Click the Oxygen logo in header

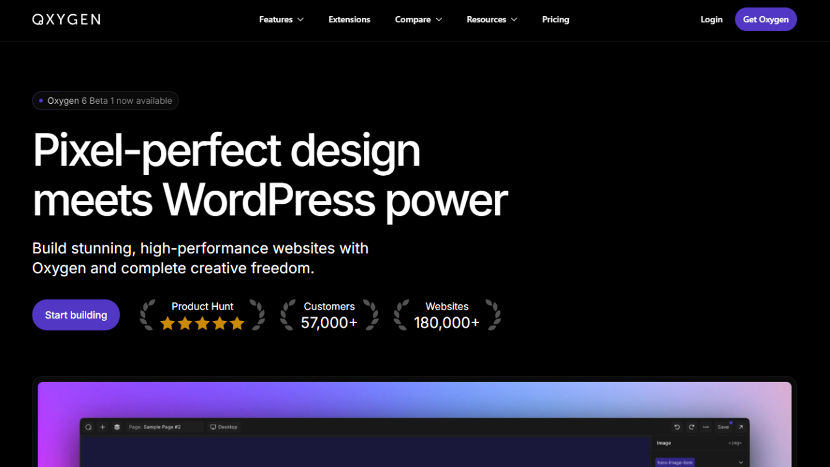66,19
